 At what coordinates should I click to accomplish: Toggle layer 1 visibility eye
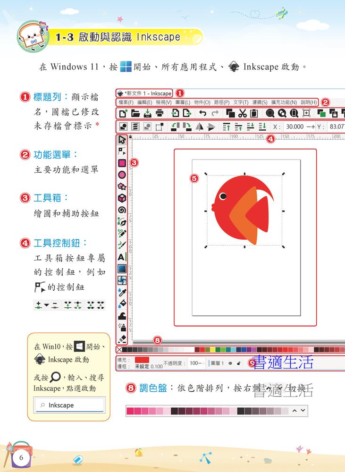click(230, 363)
